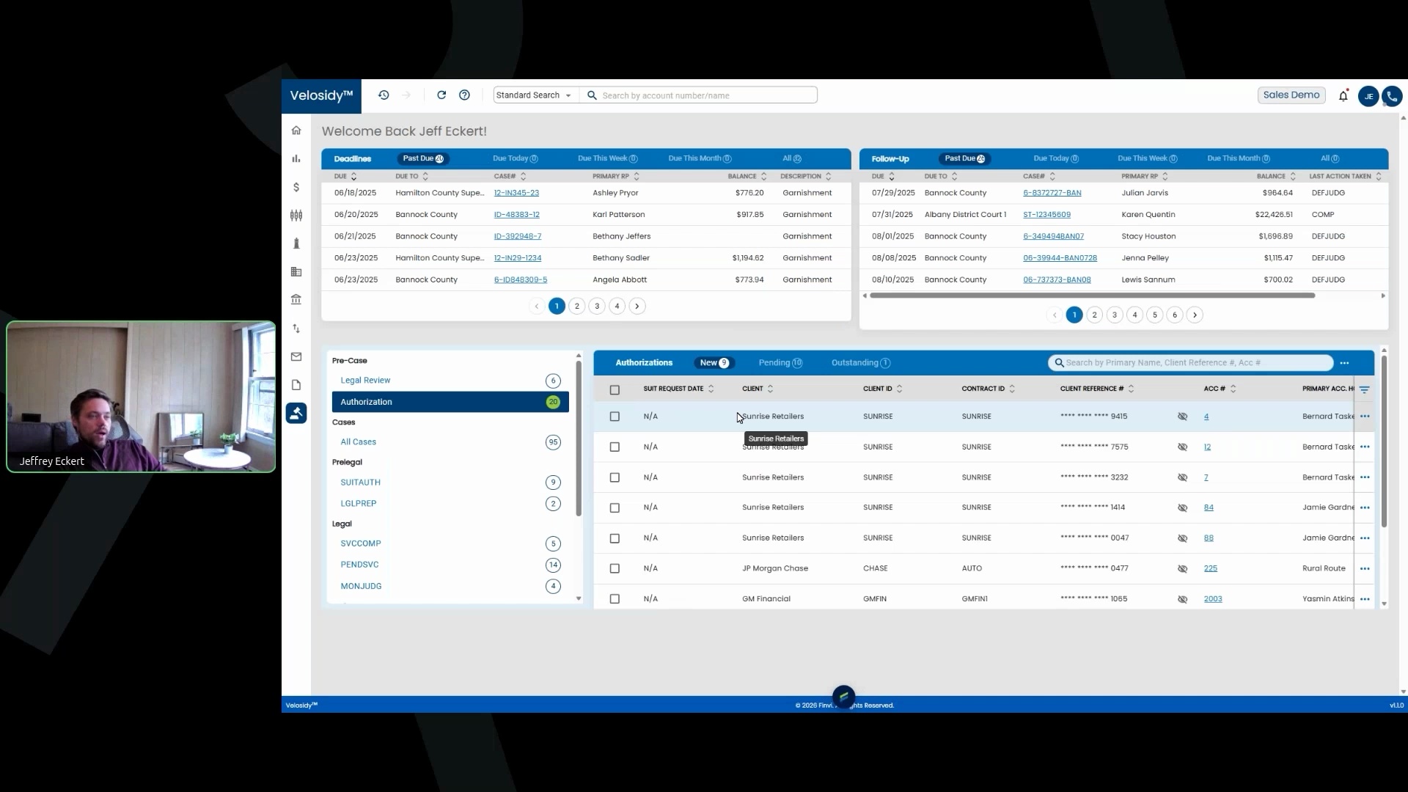Open the Standard Search dropdown
This screenshot has height=792, width=1408.
pos(534,95)
